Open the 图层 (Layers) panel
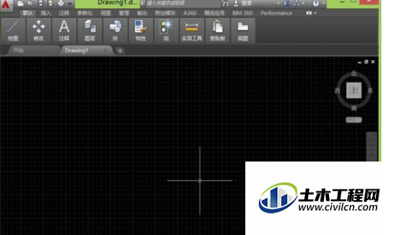 90,30
